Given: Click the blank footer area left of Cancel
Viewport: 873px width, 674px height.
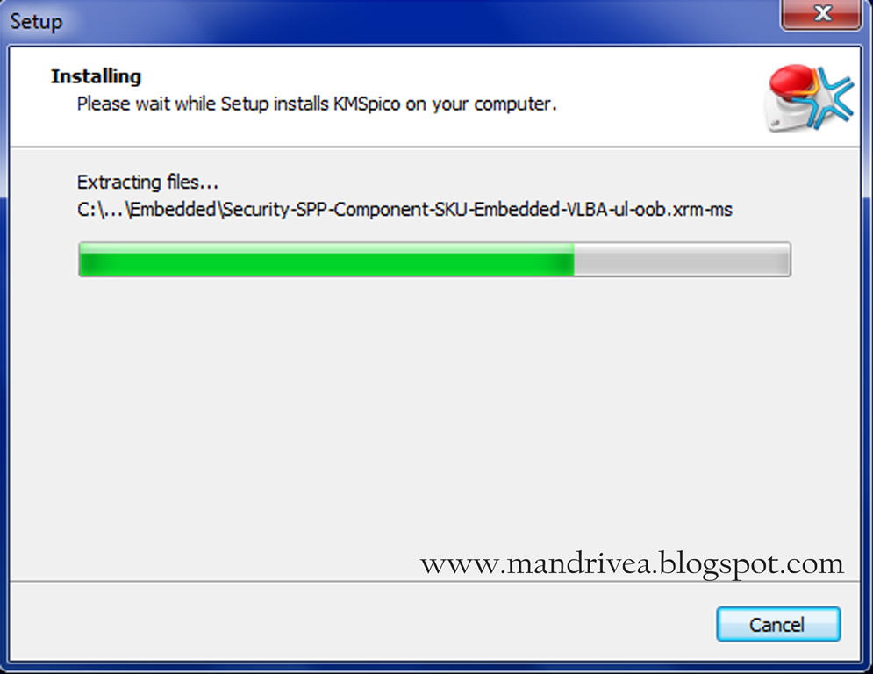Looking at the screenshot, I should [x=361, y=623].
